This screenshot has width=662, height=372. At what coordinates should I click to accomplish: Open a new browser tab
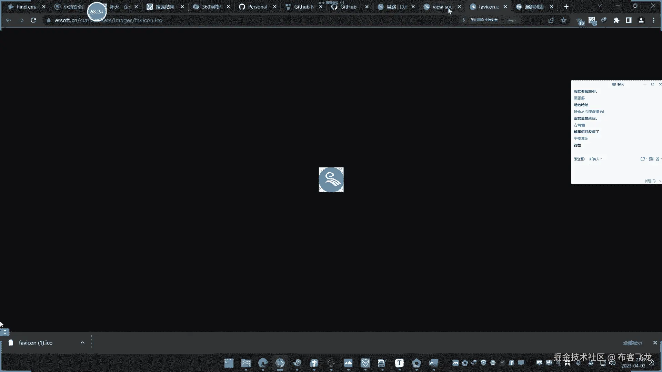pos(566,7)
